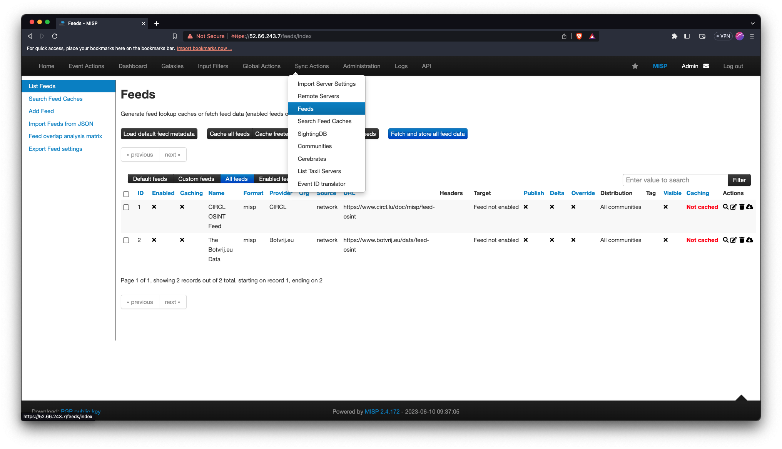Click the feed search input field

tap(675, 180)
